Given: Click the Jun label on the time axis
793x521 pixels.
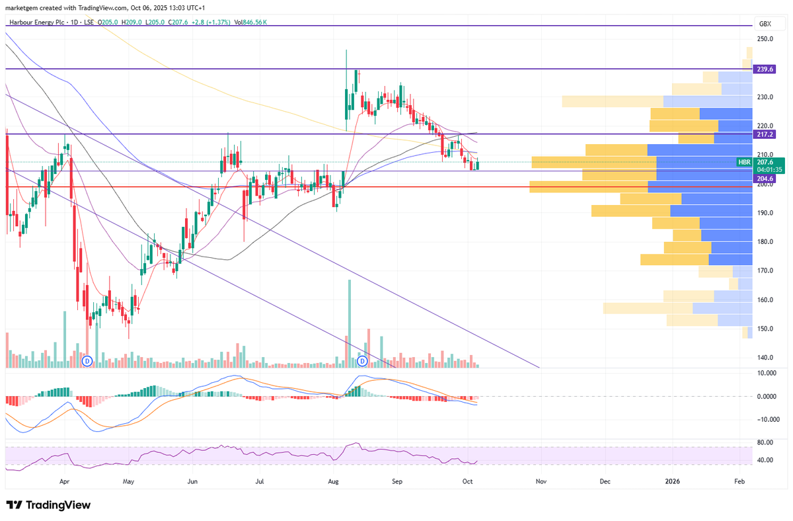Looking at the screenshot, I should coord(193,483).
